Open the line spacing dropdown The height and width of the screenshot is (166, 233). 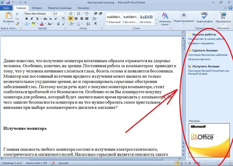coord(95,19)
